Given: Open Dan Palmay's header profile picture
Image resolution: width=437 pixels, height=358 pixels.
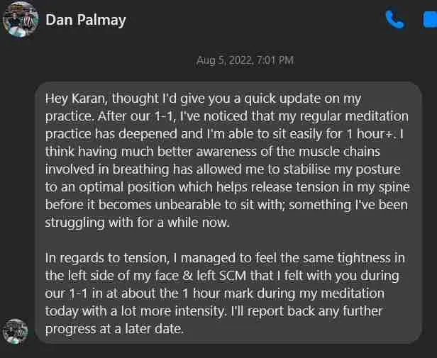Looking at the screenshot, I should pyautogui.click(x=21, y=20).
